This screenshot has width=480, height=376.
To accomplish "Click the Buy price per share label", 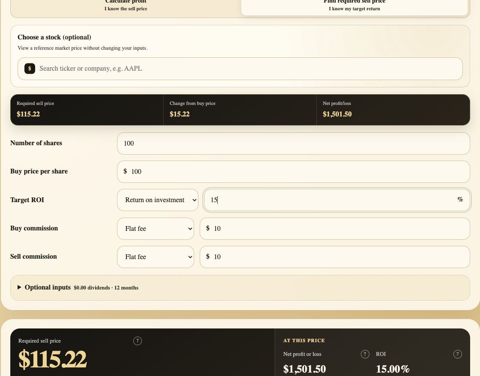I will click(x=39, y=171).
